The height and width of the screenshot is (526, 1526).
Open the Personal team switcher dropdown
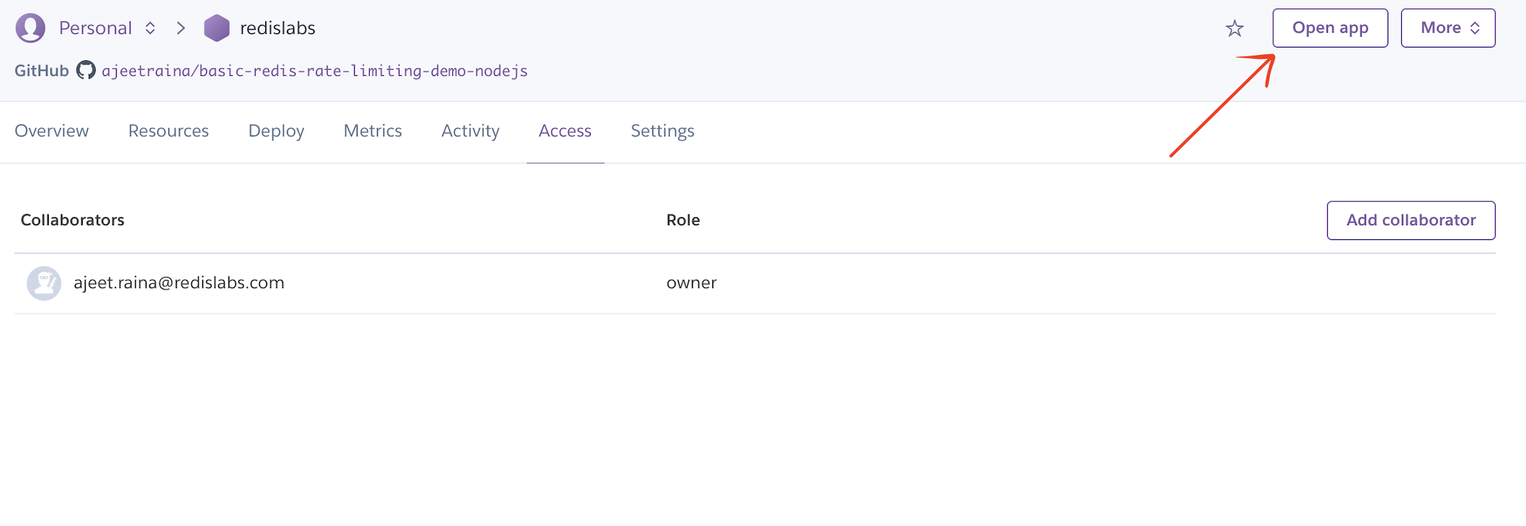click(107, 28)
